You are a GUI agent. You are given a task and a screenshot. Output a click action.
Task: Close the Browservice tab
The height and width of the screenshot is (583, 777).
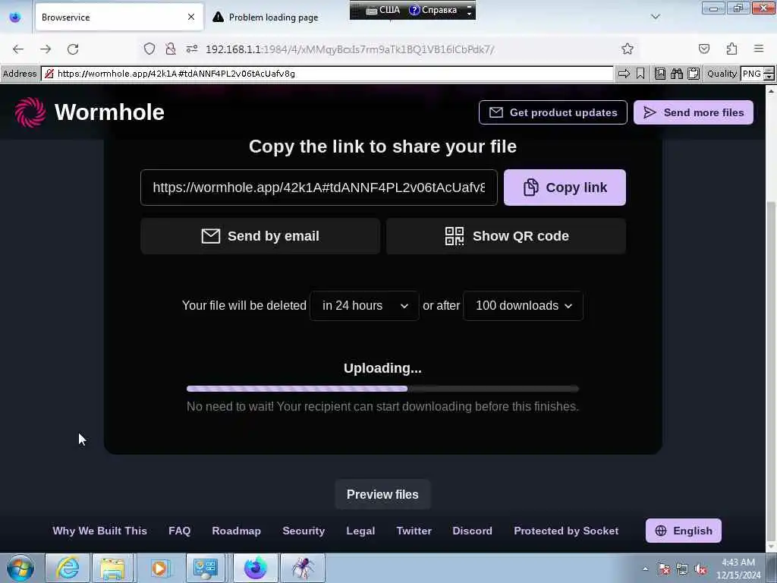tap(191, 17)
